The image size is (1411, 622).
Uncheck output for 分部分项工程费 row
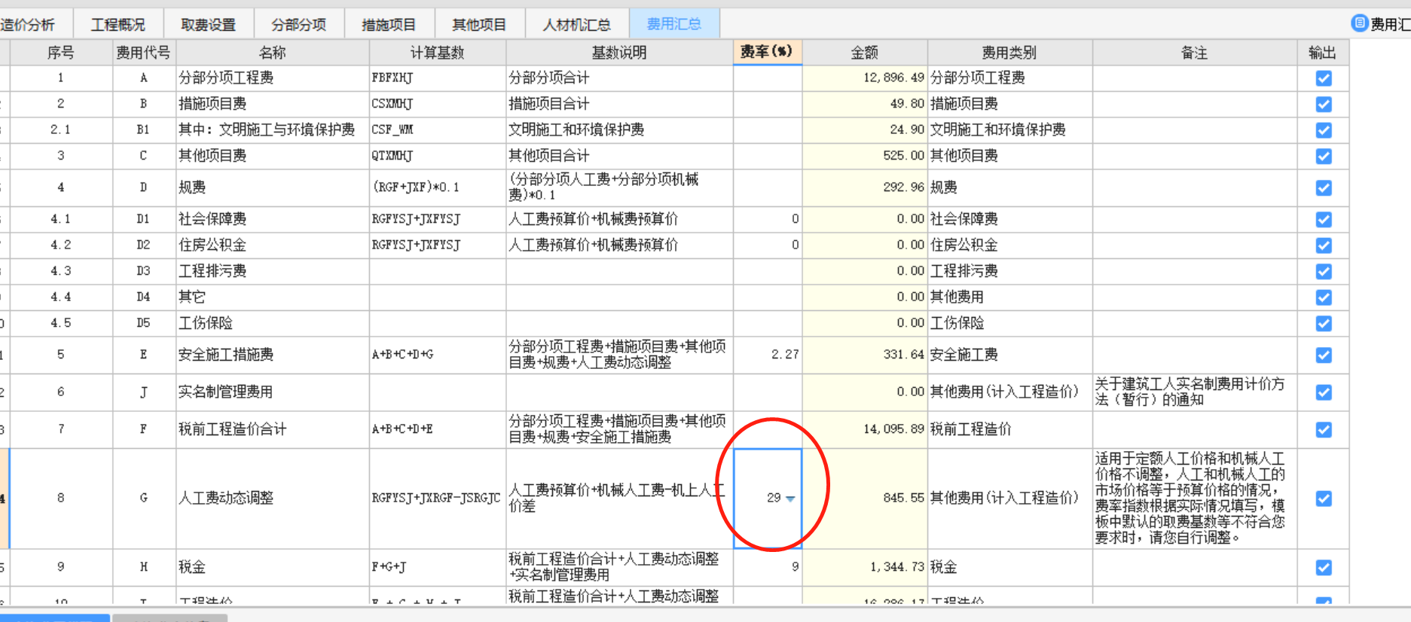(x=1323, y=78)
